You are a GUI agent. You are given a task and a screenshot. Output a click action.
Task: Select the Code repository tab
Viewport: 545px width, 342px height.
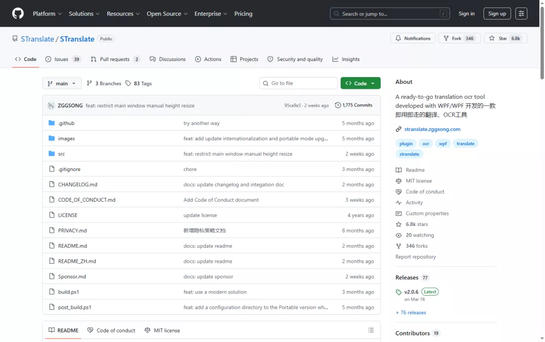pyautogui.click(x=25, y=59)
